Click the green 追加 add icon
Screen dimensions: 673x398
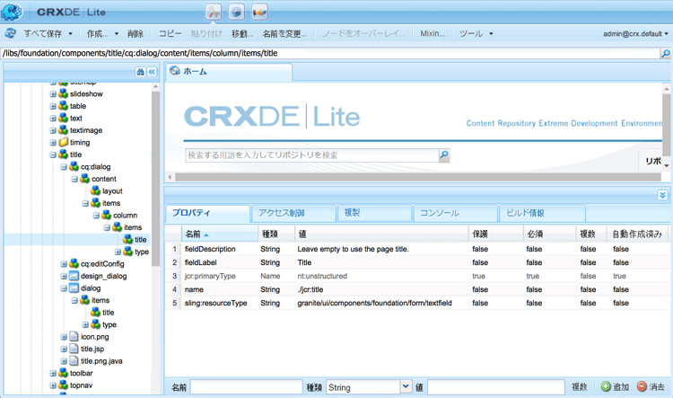pos(605,387)
